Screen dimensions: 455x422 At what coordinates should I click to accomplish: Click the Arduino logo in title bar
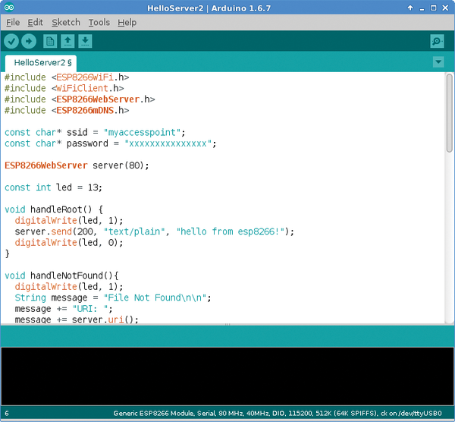pyautogui.click(x=9, y=8)
